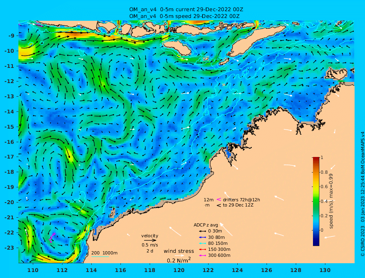
Task: Click the 'velocity' legend label
Action: [150, 236]
